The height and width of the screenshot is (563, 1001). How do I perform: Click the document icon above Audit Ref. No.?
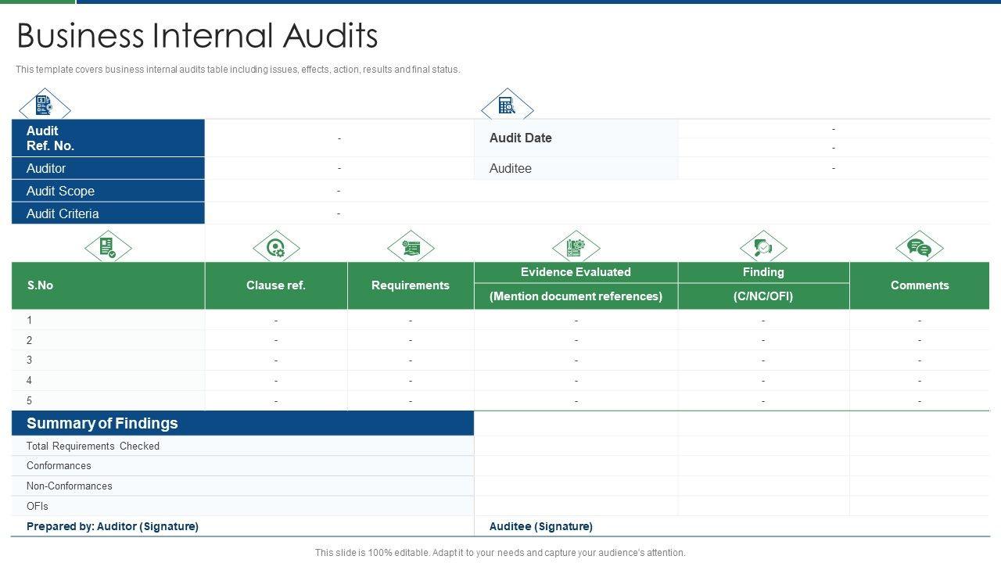point(44,106)
